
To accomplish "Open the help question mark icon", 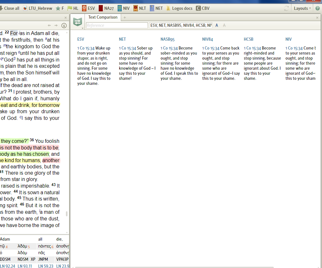I will coord(318,9).
